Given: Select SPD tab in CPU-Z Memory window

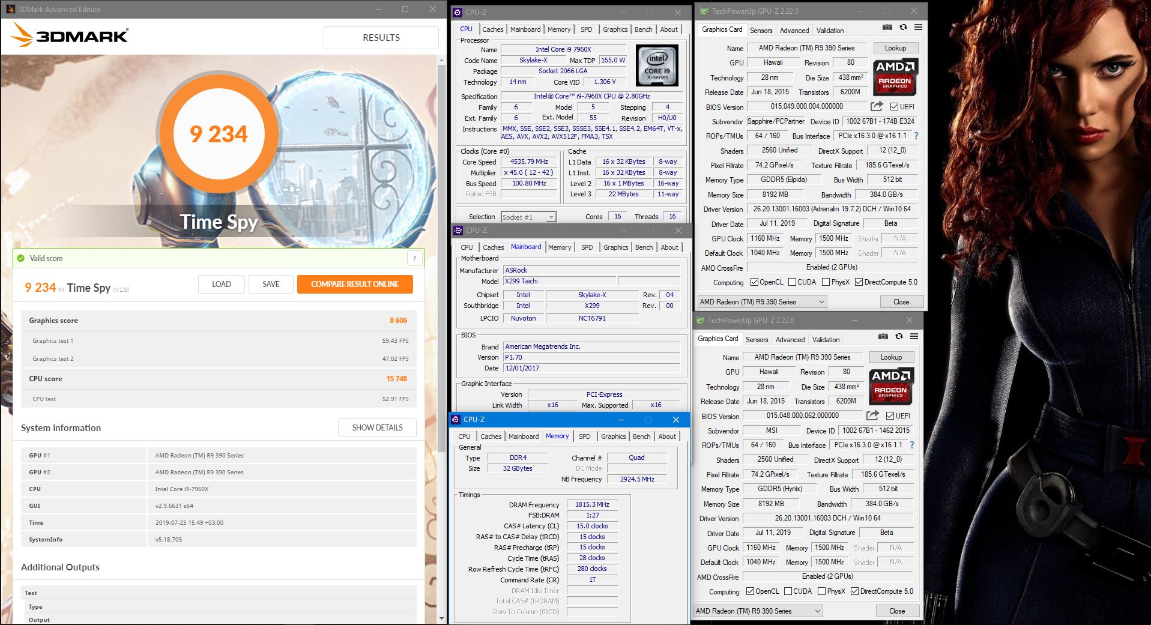Looking at the screenshot, I should click(584, 436).
